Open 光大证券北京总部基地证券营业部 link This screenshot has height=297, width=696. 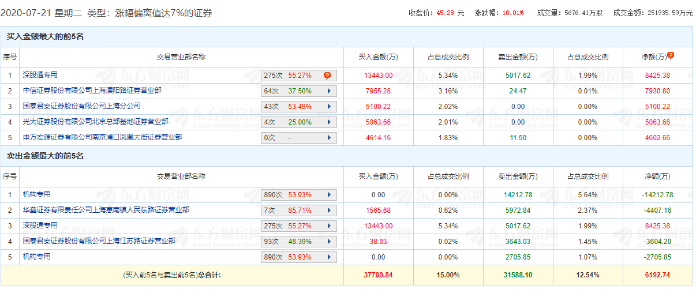coord(95,122)
